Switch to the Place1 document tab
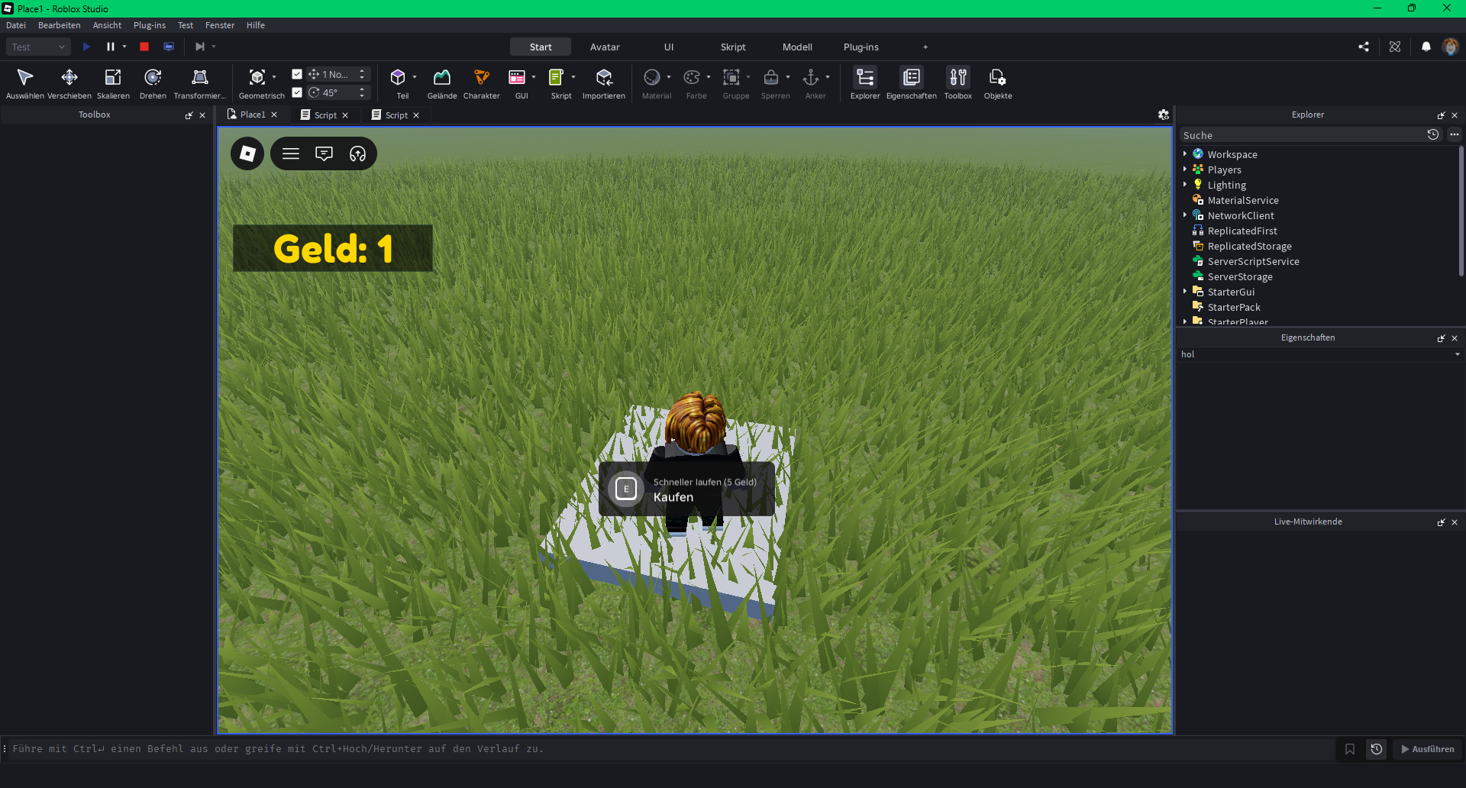Image resolution: width=1466 pixels, height=788 pixels. pos(252,115)
